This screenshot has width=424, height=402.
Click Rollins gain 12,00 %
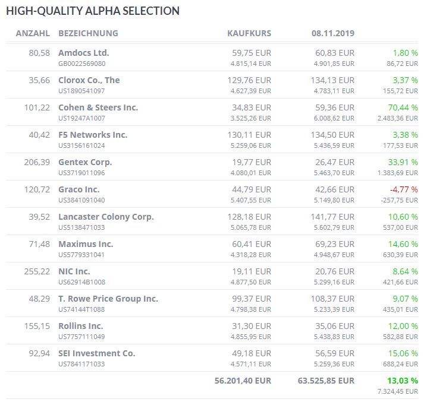click(x=403, y=326)
